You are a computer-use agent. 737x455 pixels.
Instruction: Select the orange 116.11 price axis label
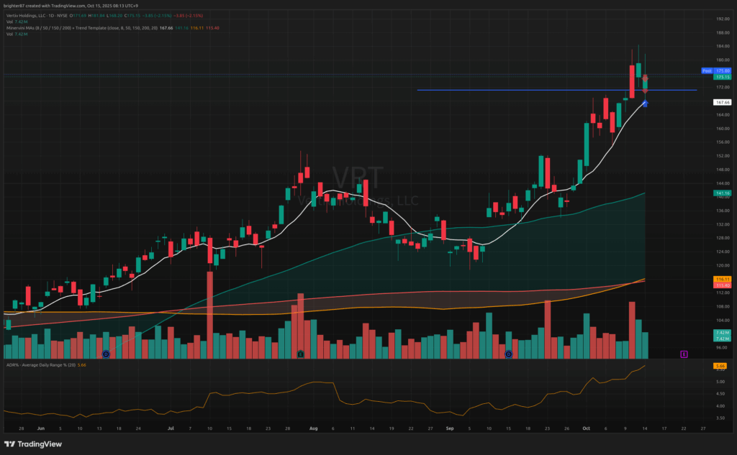click(722, 279)
